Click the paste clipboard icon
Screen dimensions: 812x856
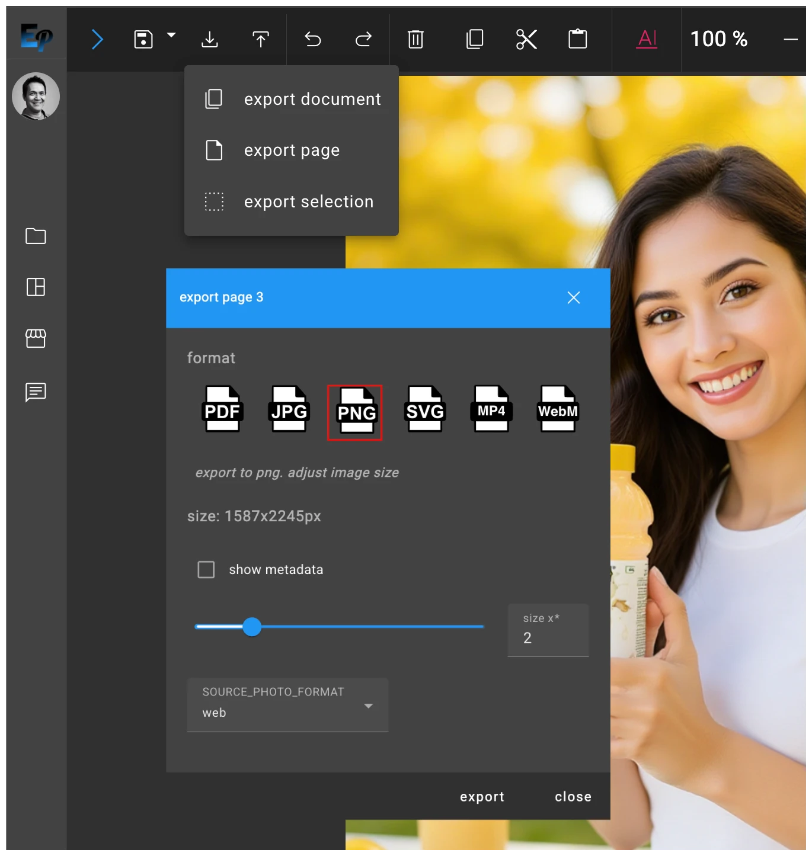[x=577, y=39]
